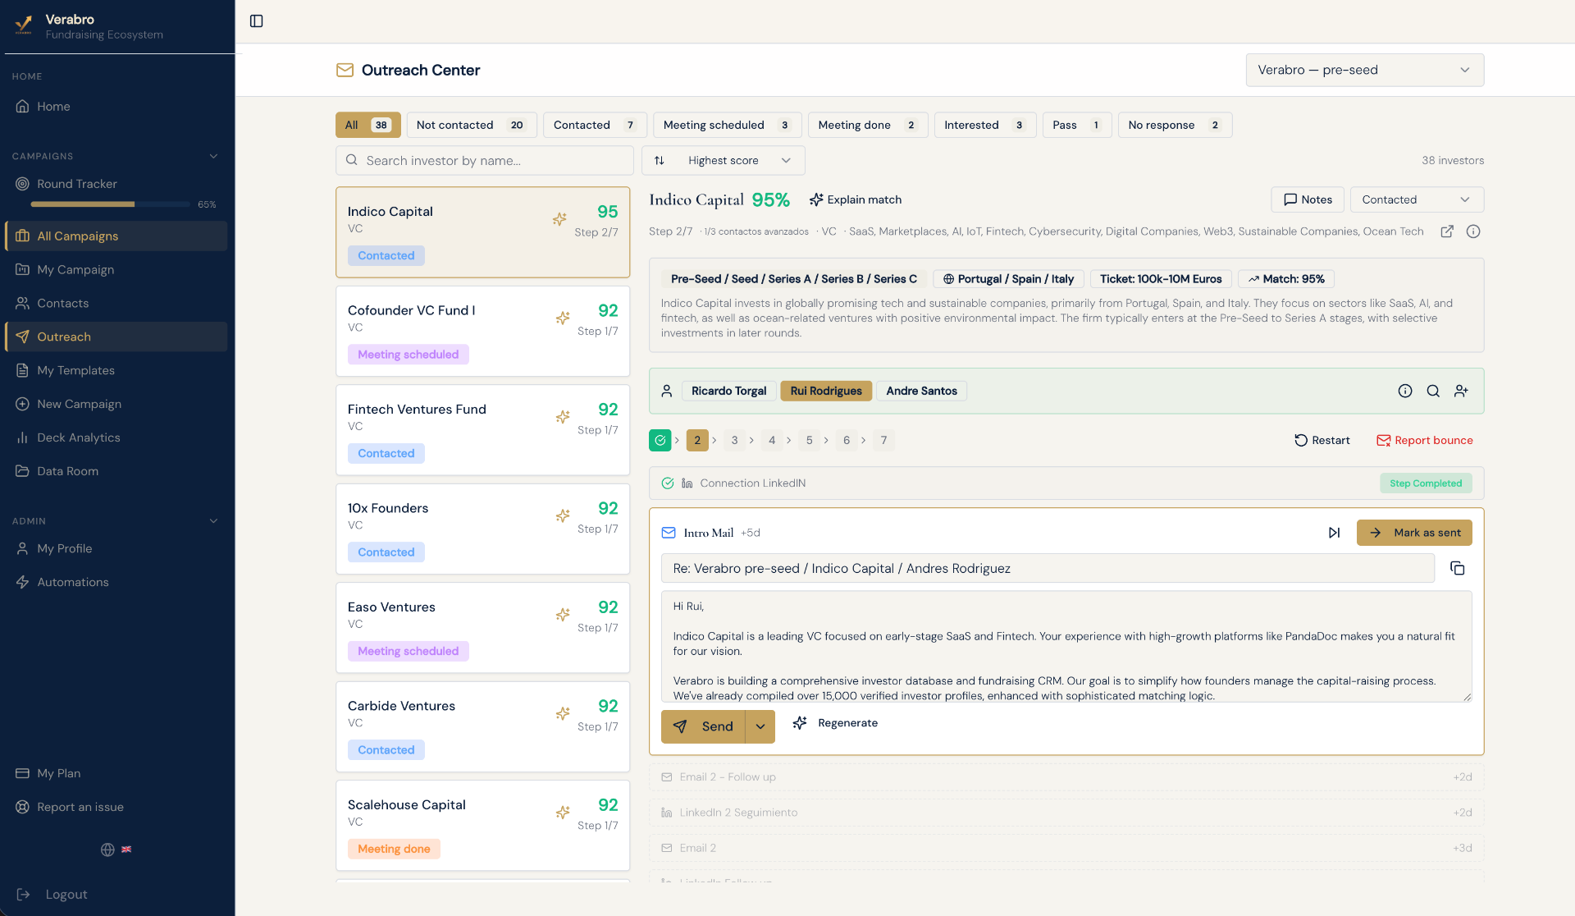Click the UK flag language icon
This screenshot has width=1575, height=916.
[126, 850]
